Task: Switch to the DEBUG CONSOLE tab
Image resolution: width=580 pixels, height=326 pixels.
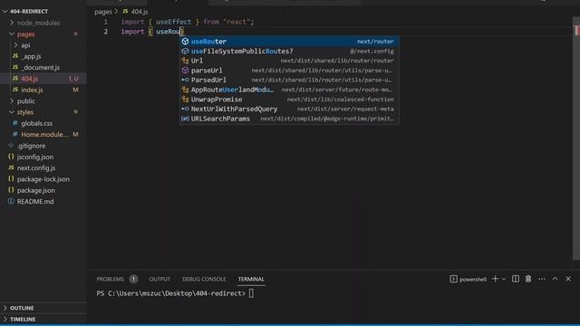Action: [204, 279]
